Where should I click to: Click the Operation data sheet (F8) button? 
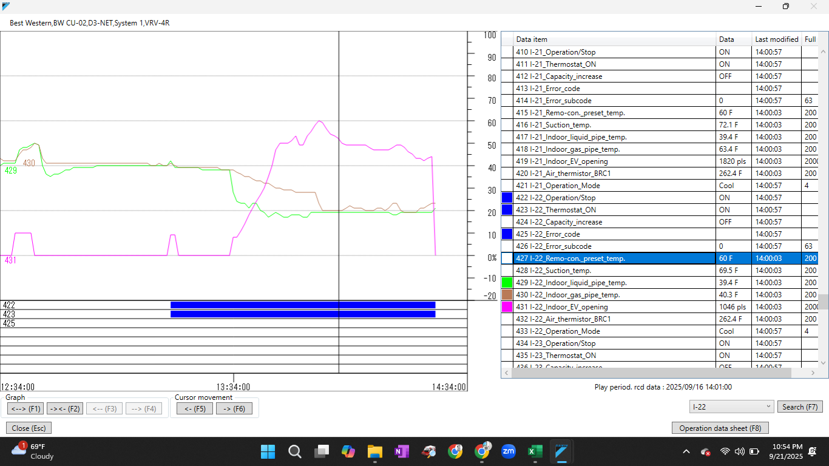(720, 428)
